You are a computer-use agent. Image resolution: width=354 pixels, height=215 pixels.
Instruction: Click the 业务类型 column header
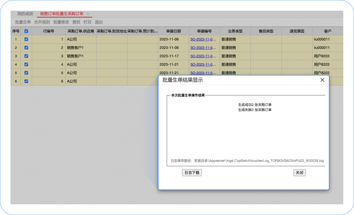click(x=235, y=31)
